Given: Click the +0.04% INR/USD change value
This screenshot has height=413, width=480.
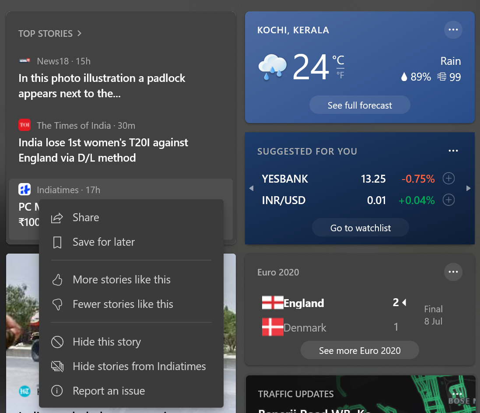Looking at the screenshot, I should (416, 201).
